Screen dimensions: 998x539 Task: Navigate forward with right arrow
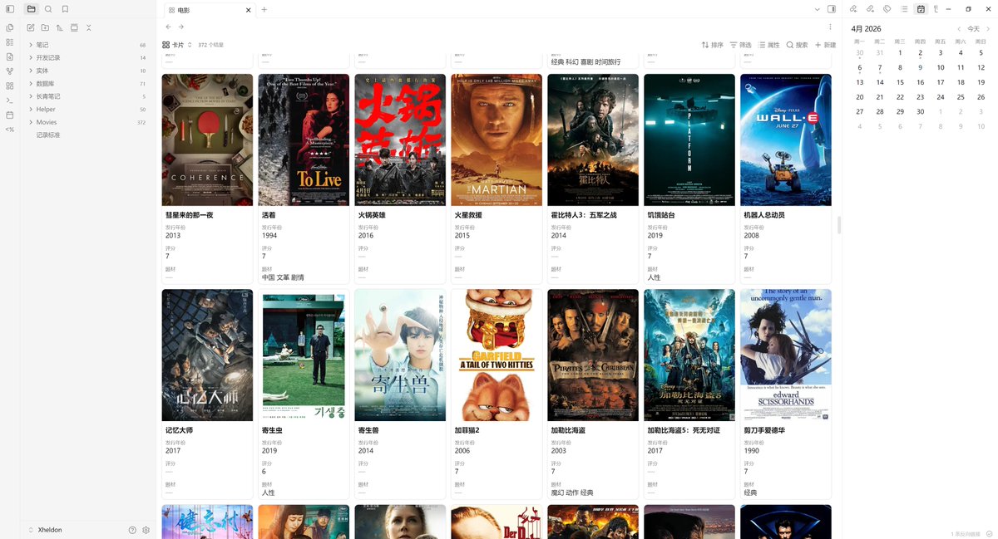click(x=181, y=27)
